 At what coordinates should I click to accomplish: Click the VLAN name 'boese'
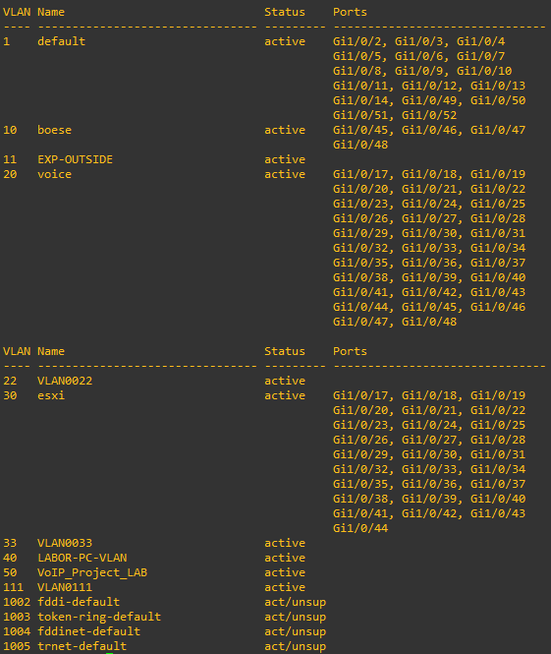tap(55, 130)
